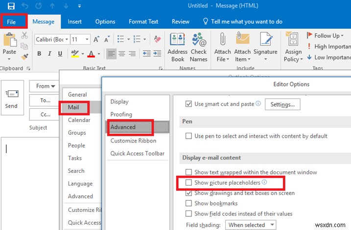
Task: Click the Paste clipboard icon
Action: pyautogui.click(x=10, y=40)
